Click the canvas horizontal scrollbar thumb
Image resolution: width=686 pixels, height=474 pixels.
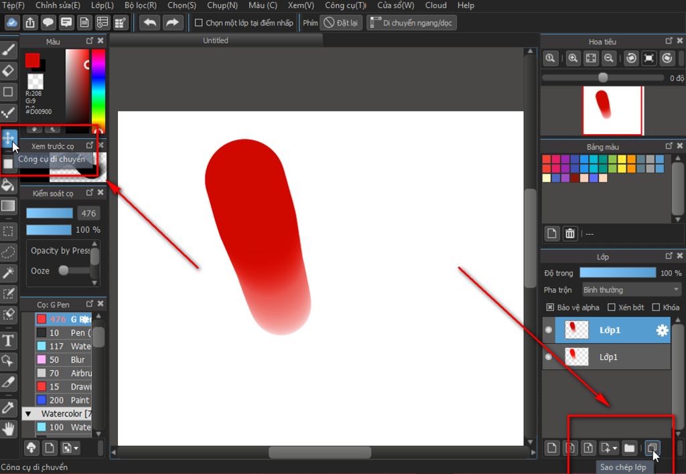tap(320, 452)
